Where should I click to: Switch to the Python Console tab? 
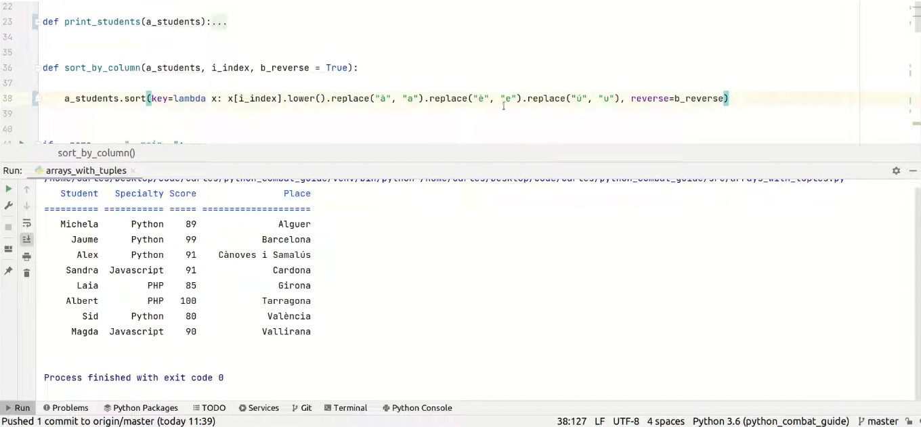coord(416,408)
